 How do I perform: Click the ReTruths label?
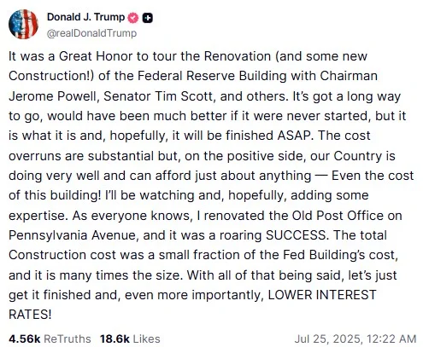point(68,338)
